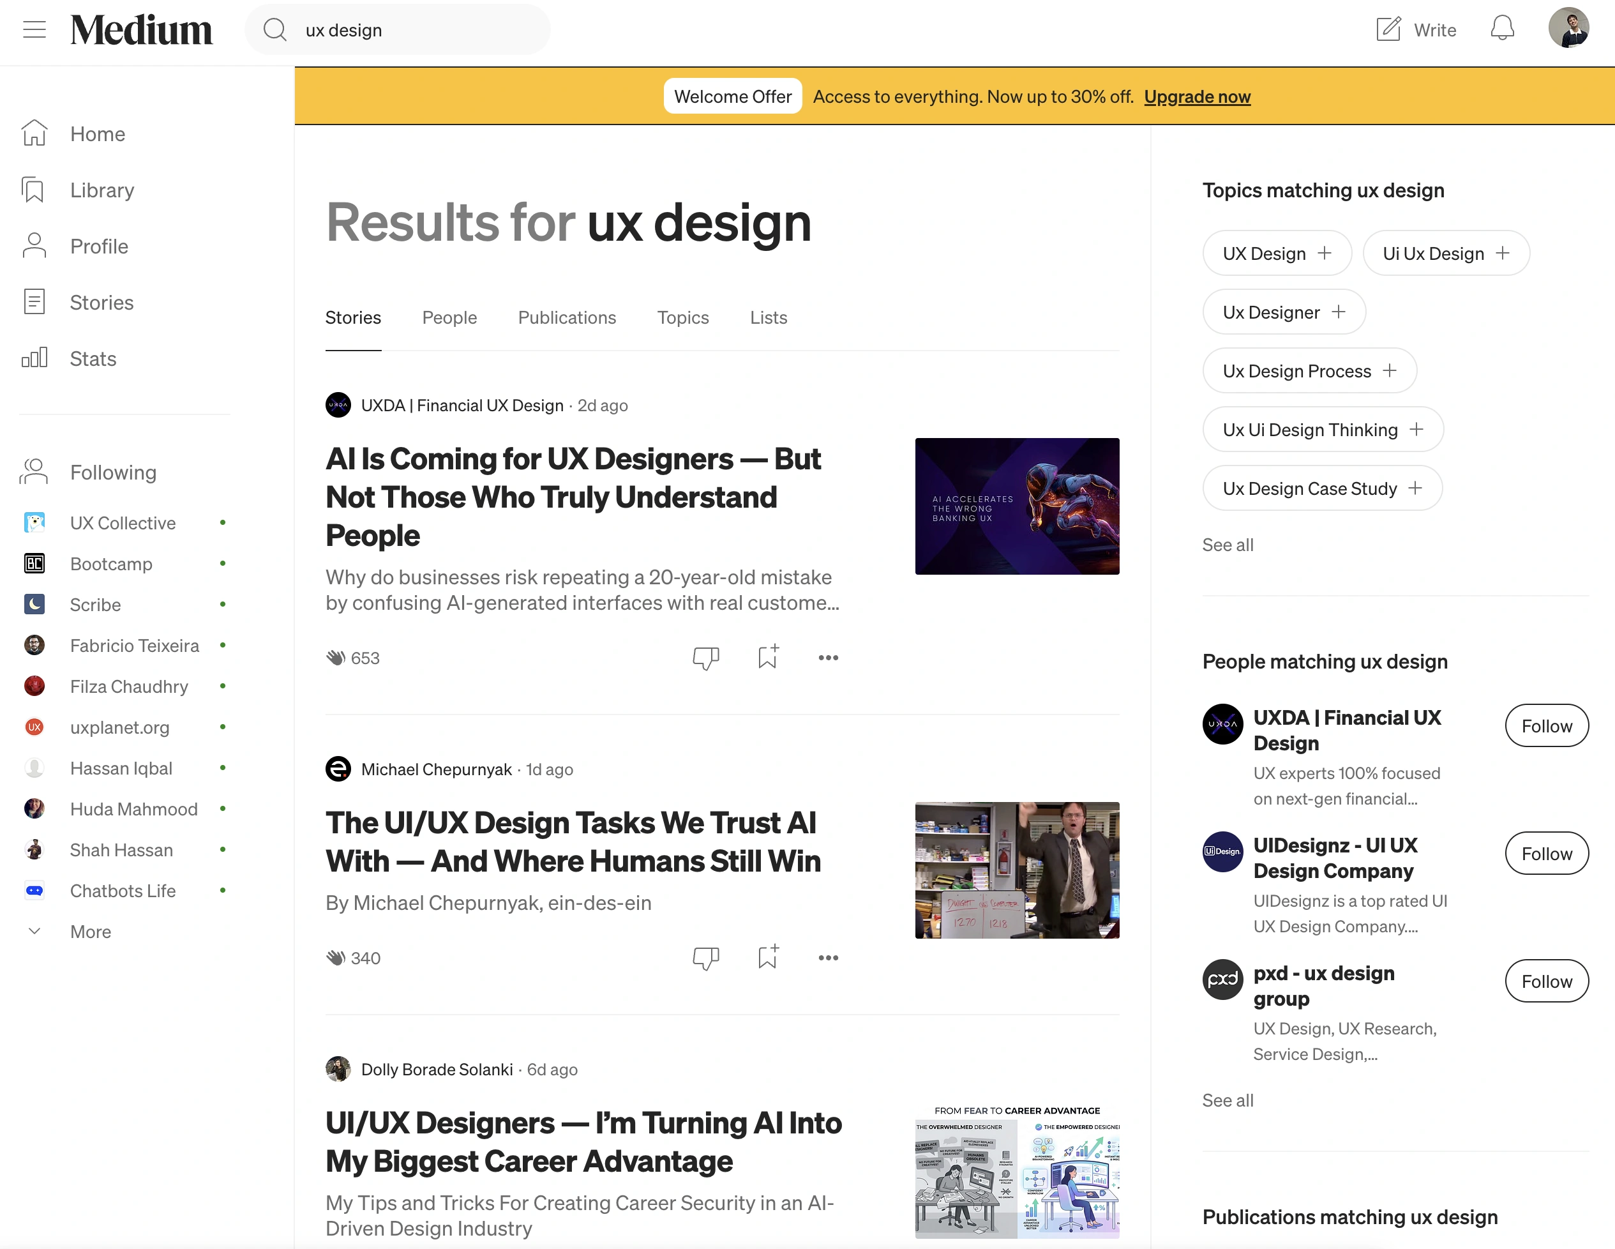
Task: Open the Dwight Office article thumbnail
Action: pyautogui.click(x=1017, y=870)
